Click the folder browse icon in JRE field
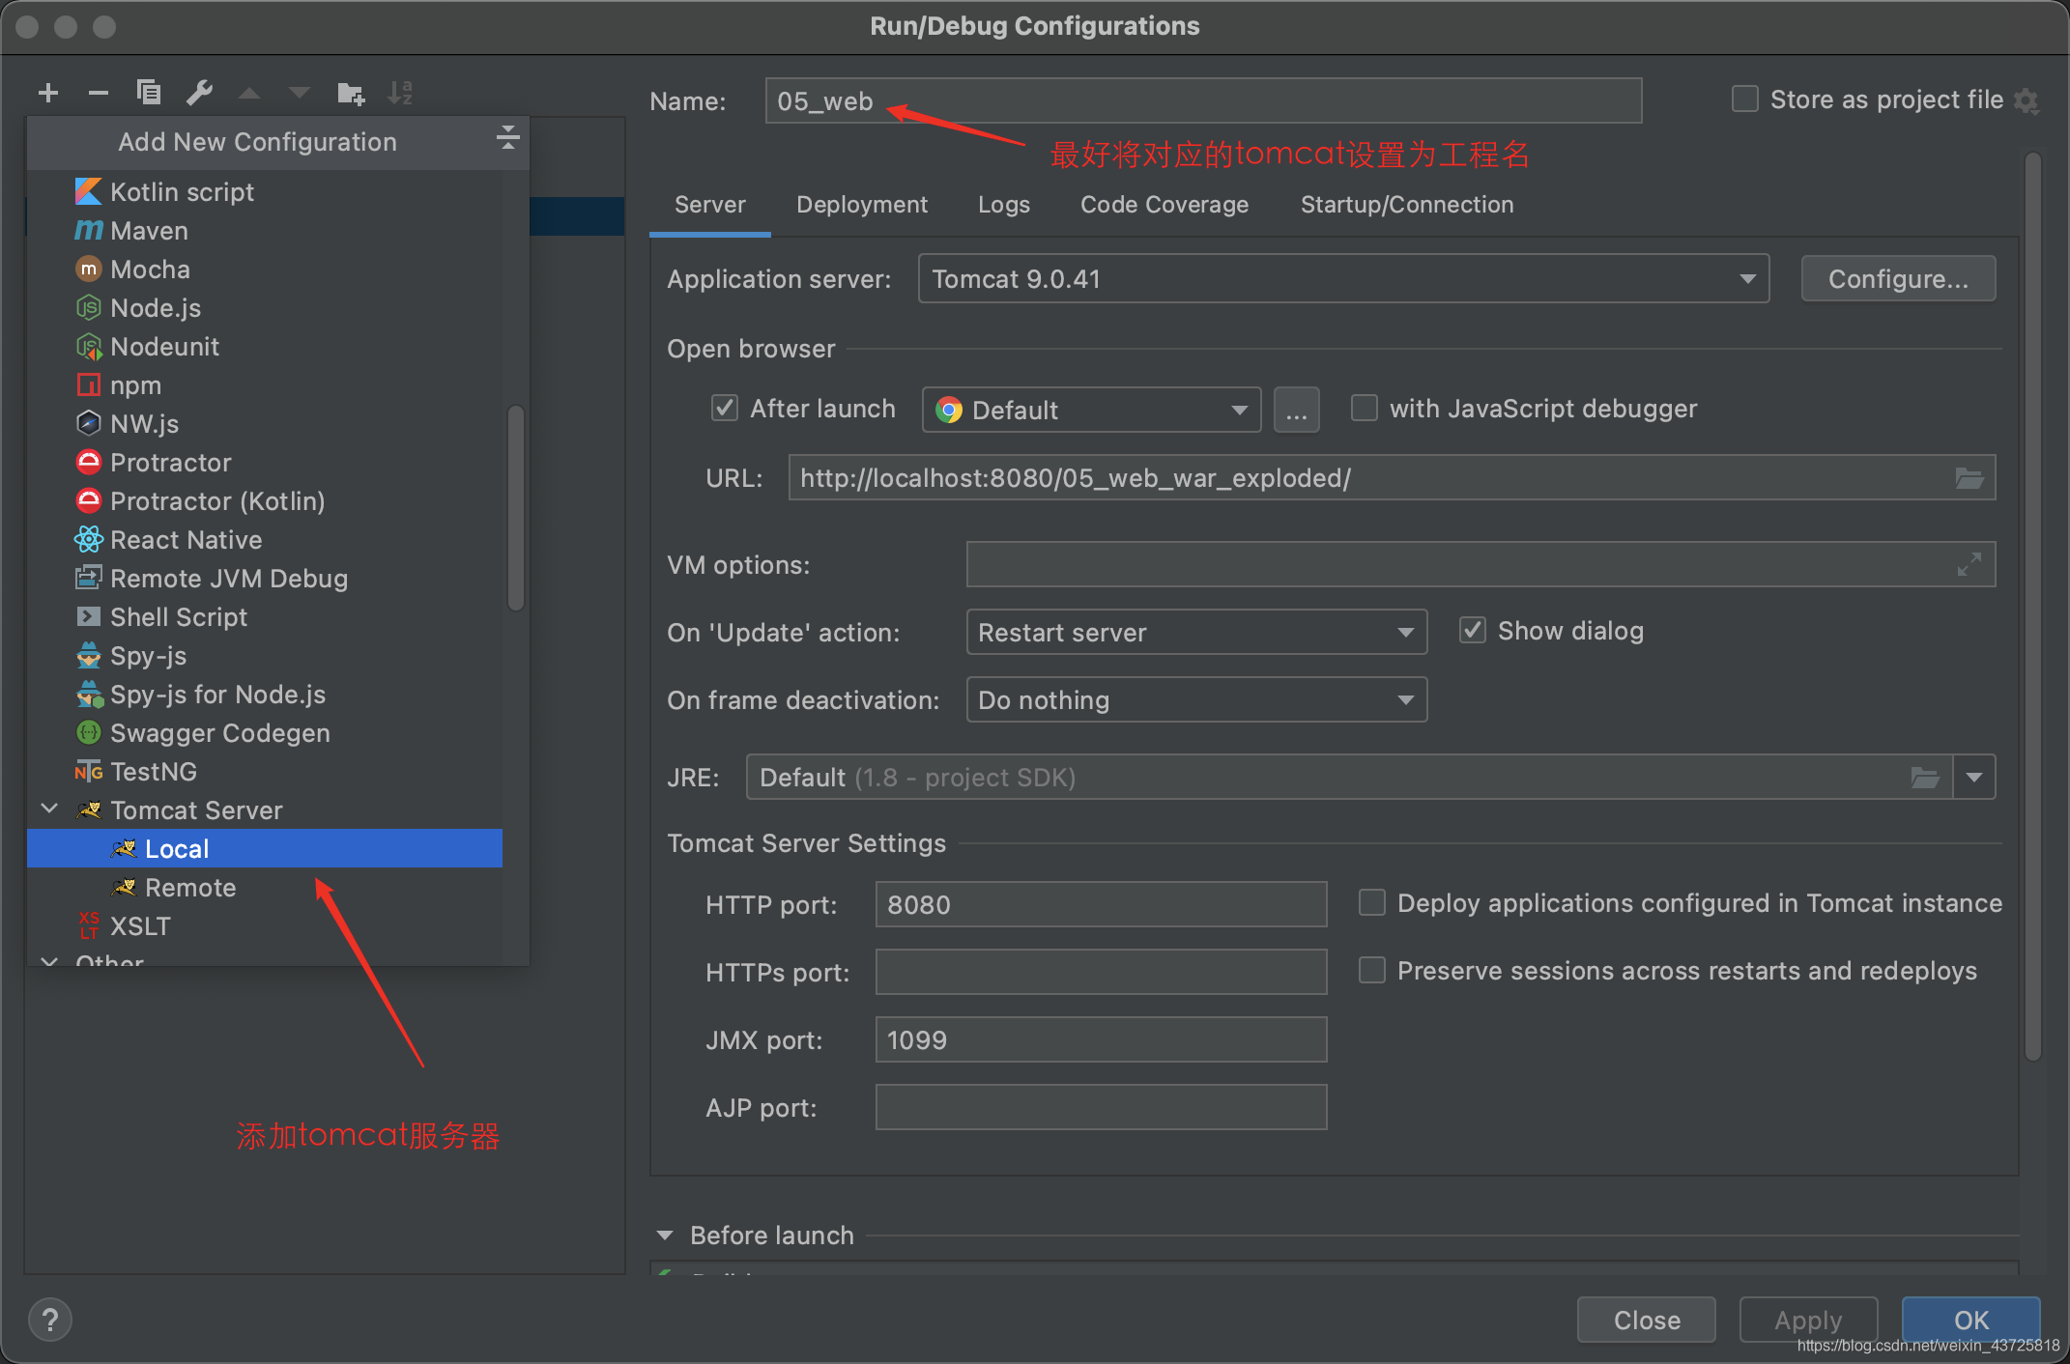 1925,777
